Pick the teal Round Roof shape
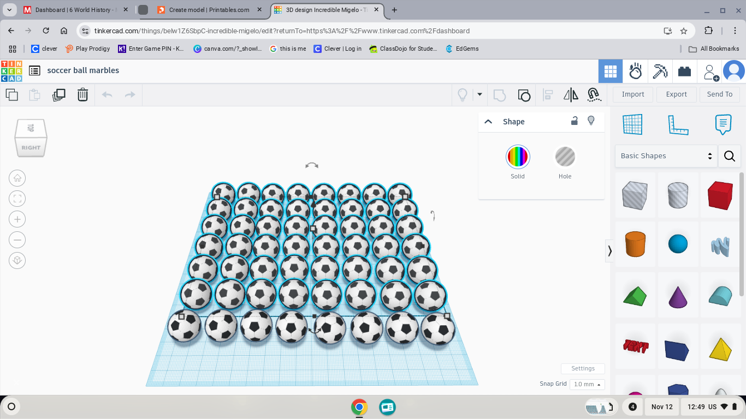 pyautogui.click(x=720, y=295)
